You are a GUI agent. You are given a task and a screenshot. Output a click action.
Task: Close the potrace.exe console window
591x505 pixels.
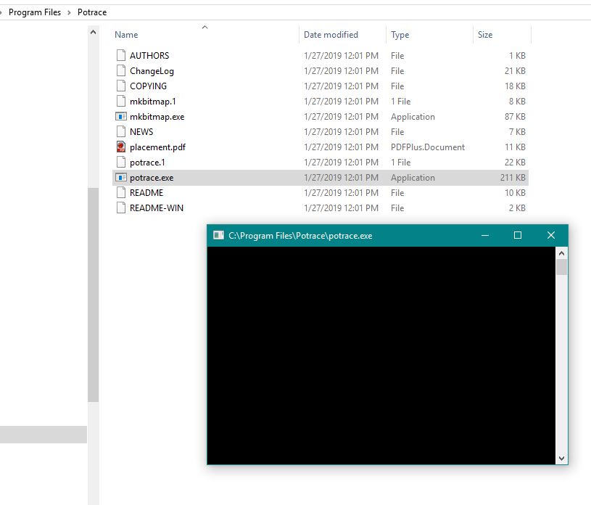point(550,235)
